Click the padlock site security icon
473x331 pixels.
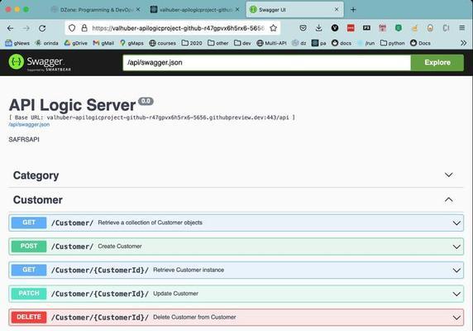coord(84,28)
